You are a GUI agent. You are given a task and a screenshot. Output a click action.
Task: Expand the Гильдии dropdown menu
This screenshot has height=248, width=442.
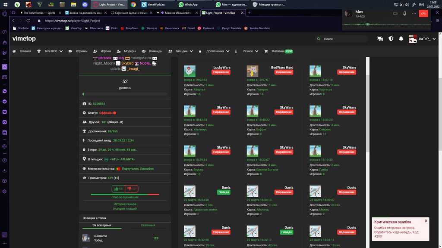[x=185, y=51]
